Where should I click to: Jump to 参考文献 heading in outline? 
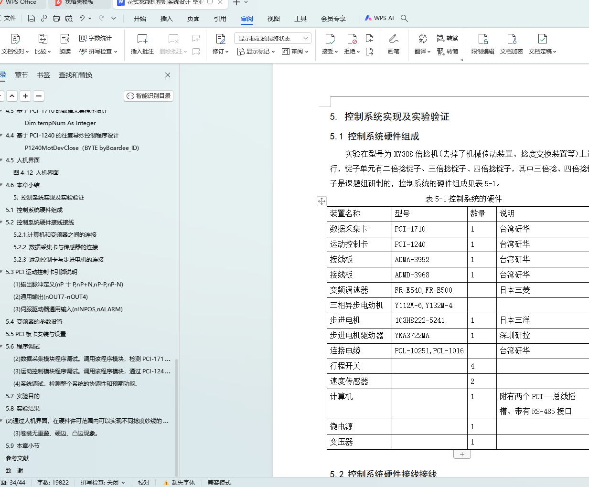17,458
